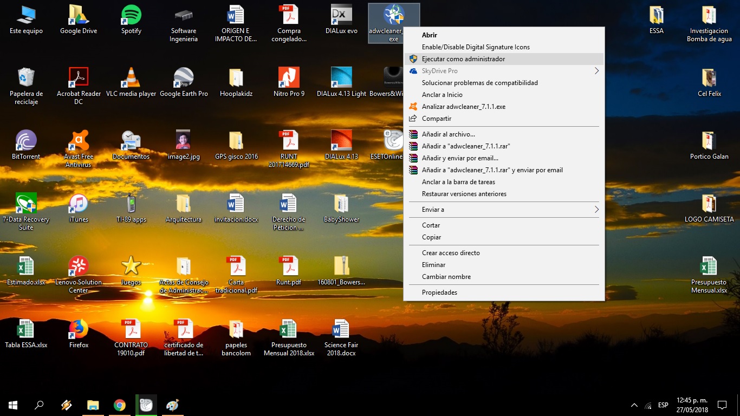Screen dimensions: 740x416
Task: Select iTunes desktop shortcut
Action: [79, 208]
